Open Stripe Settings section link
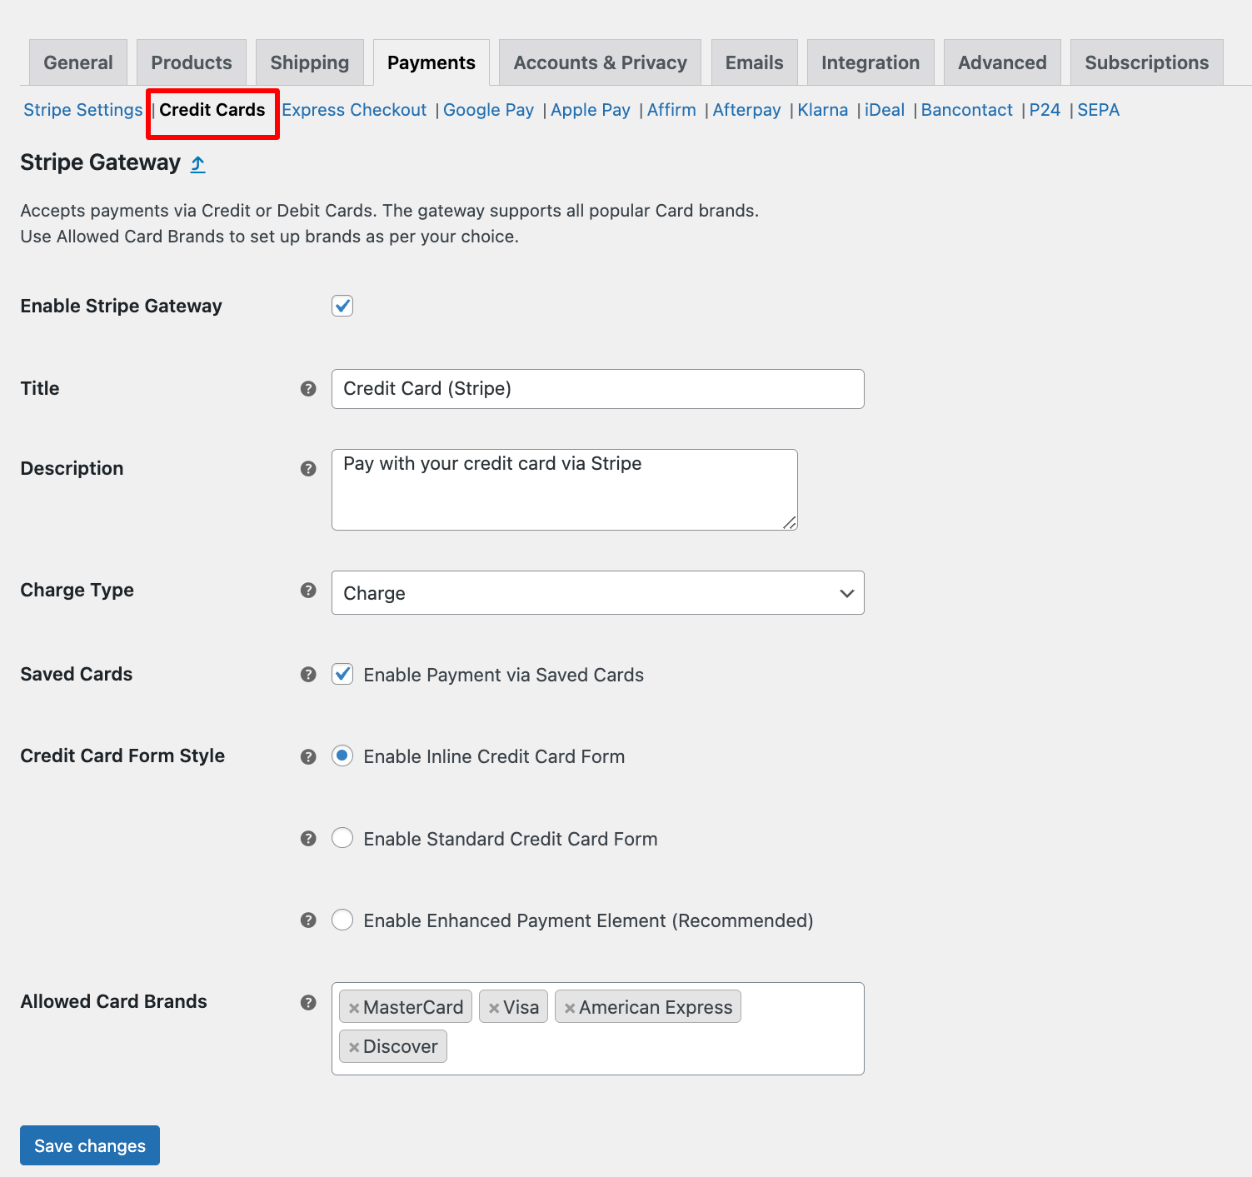The height and width of the screenshot is (1177, 1252). tap(83, 110)
